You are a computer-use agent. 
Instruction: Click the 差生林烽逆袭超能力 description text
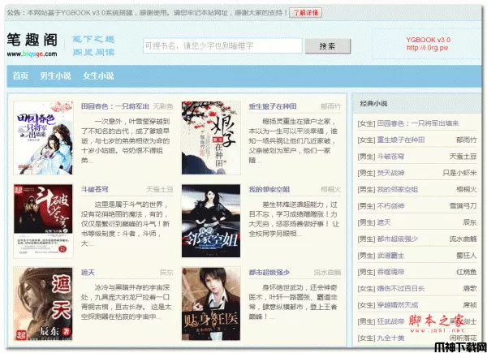click(x=293, y=204)
